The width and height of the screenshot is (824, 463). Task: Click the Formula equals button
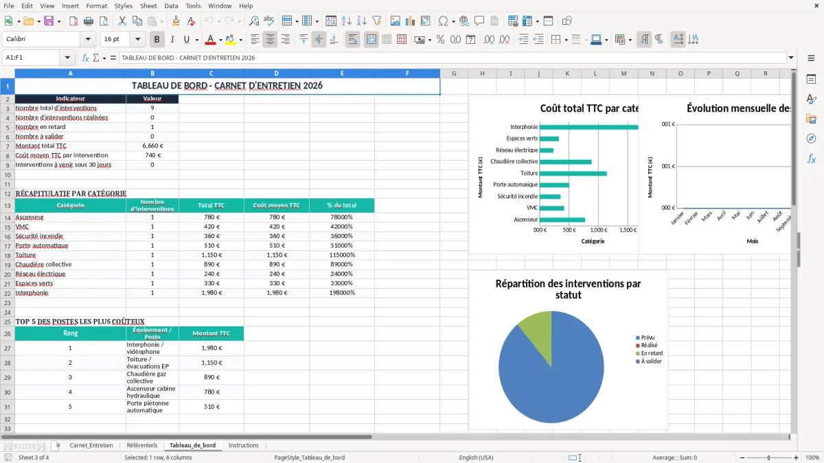[x=113, y=58]
